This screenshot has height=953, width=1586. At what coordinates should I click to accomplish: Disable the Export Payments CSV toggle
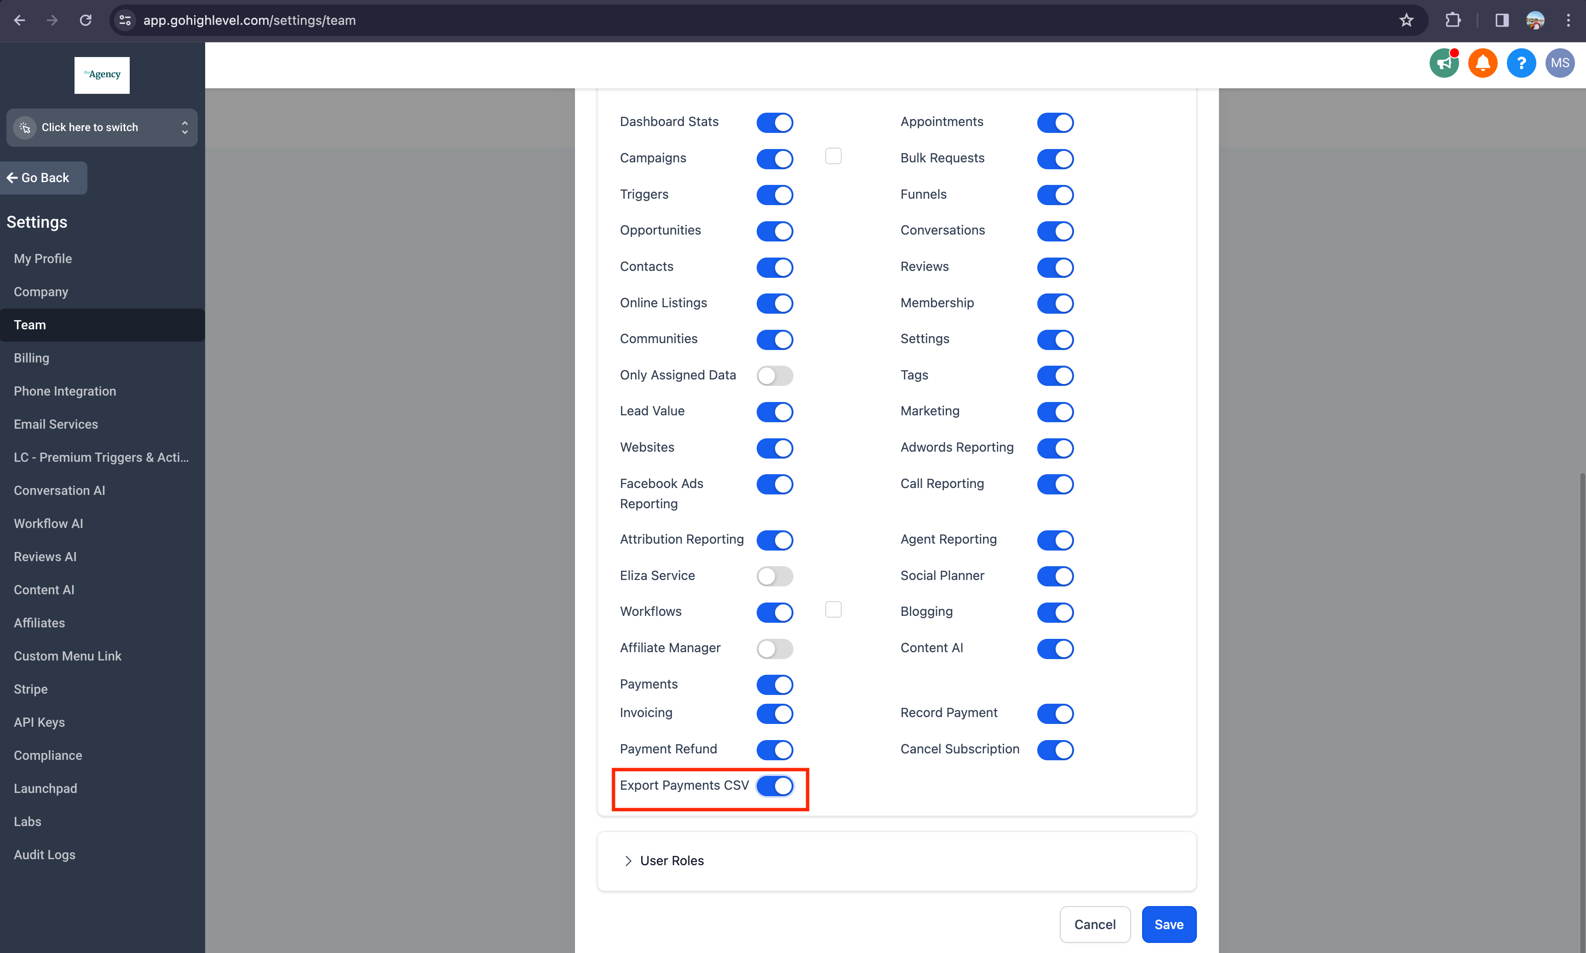coord(775,786)
